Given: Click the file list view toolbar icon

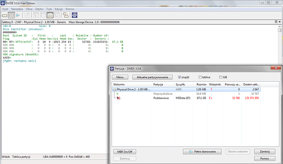Looking at the screenshot, I should [43, 15].
